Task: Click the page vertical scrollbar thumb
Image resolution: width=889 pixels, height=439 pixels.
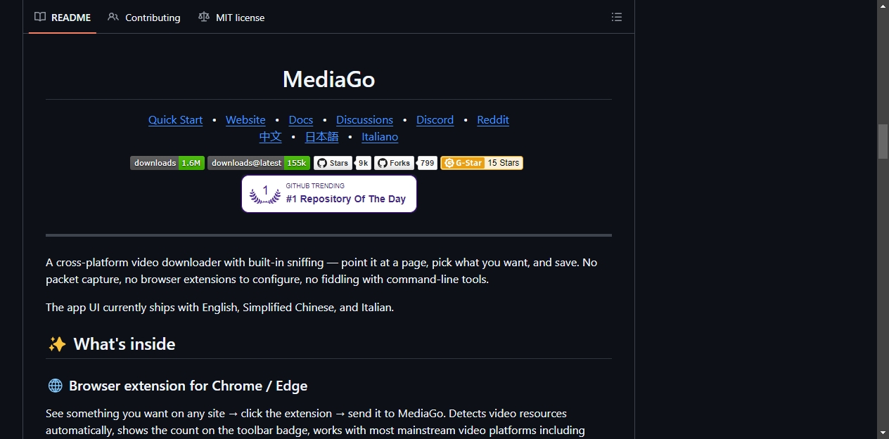Action: pyautogui.click(x=883, y=141)
